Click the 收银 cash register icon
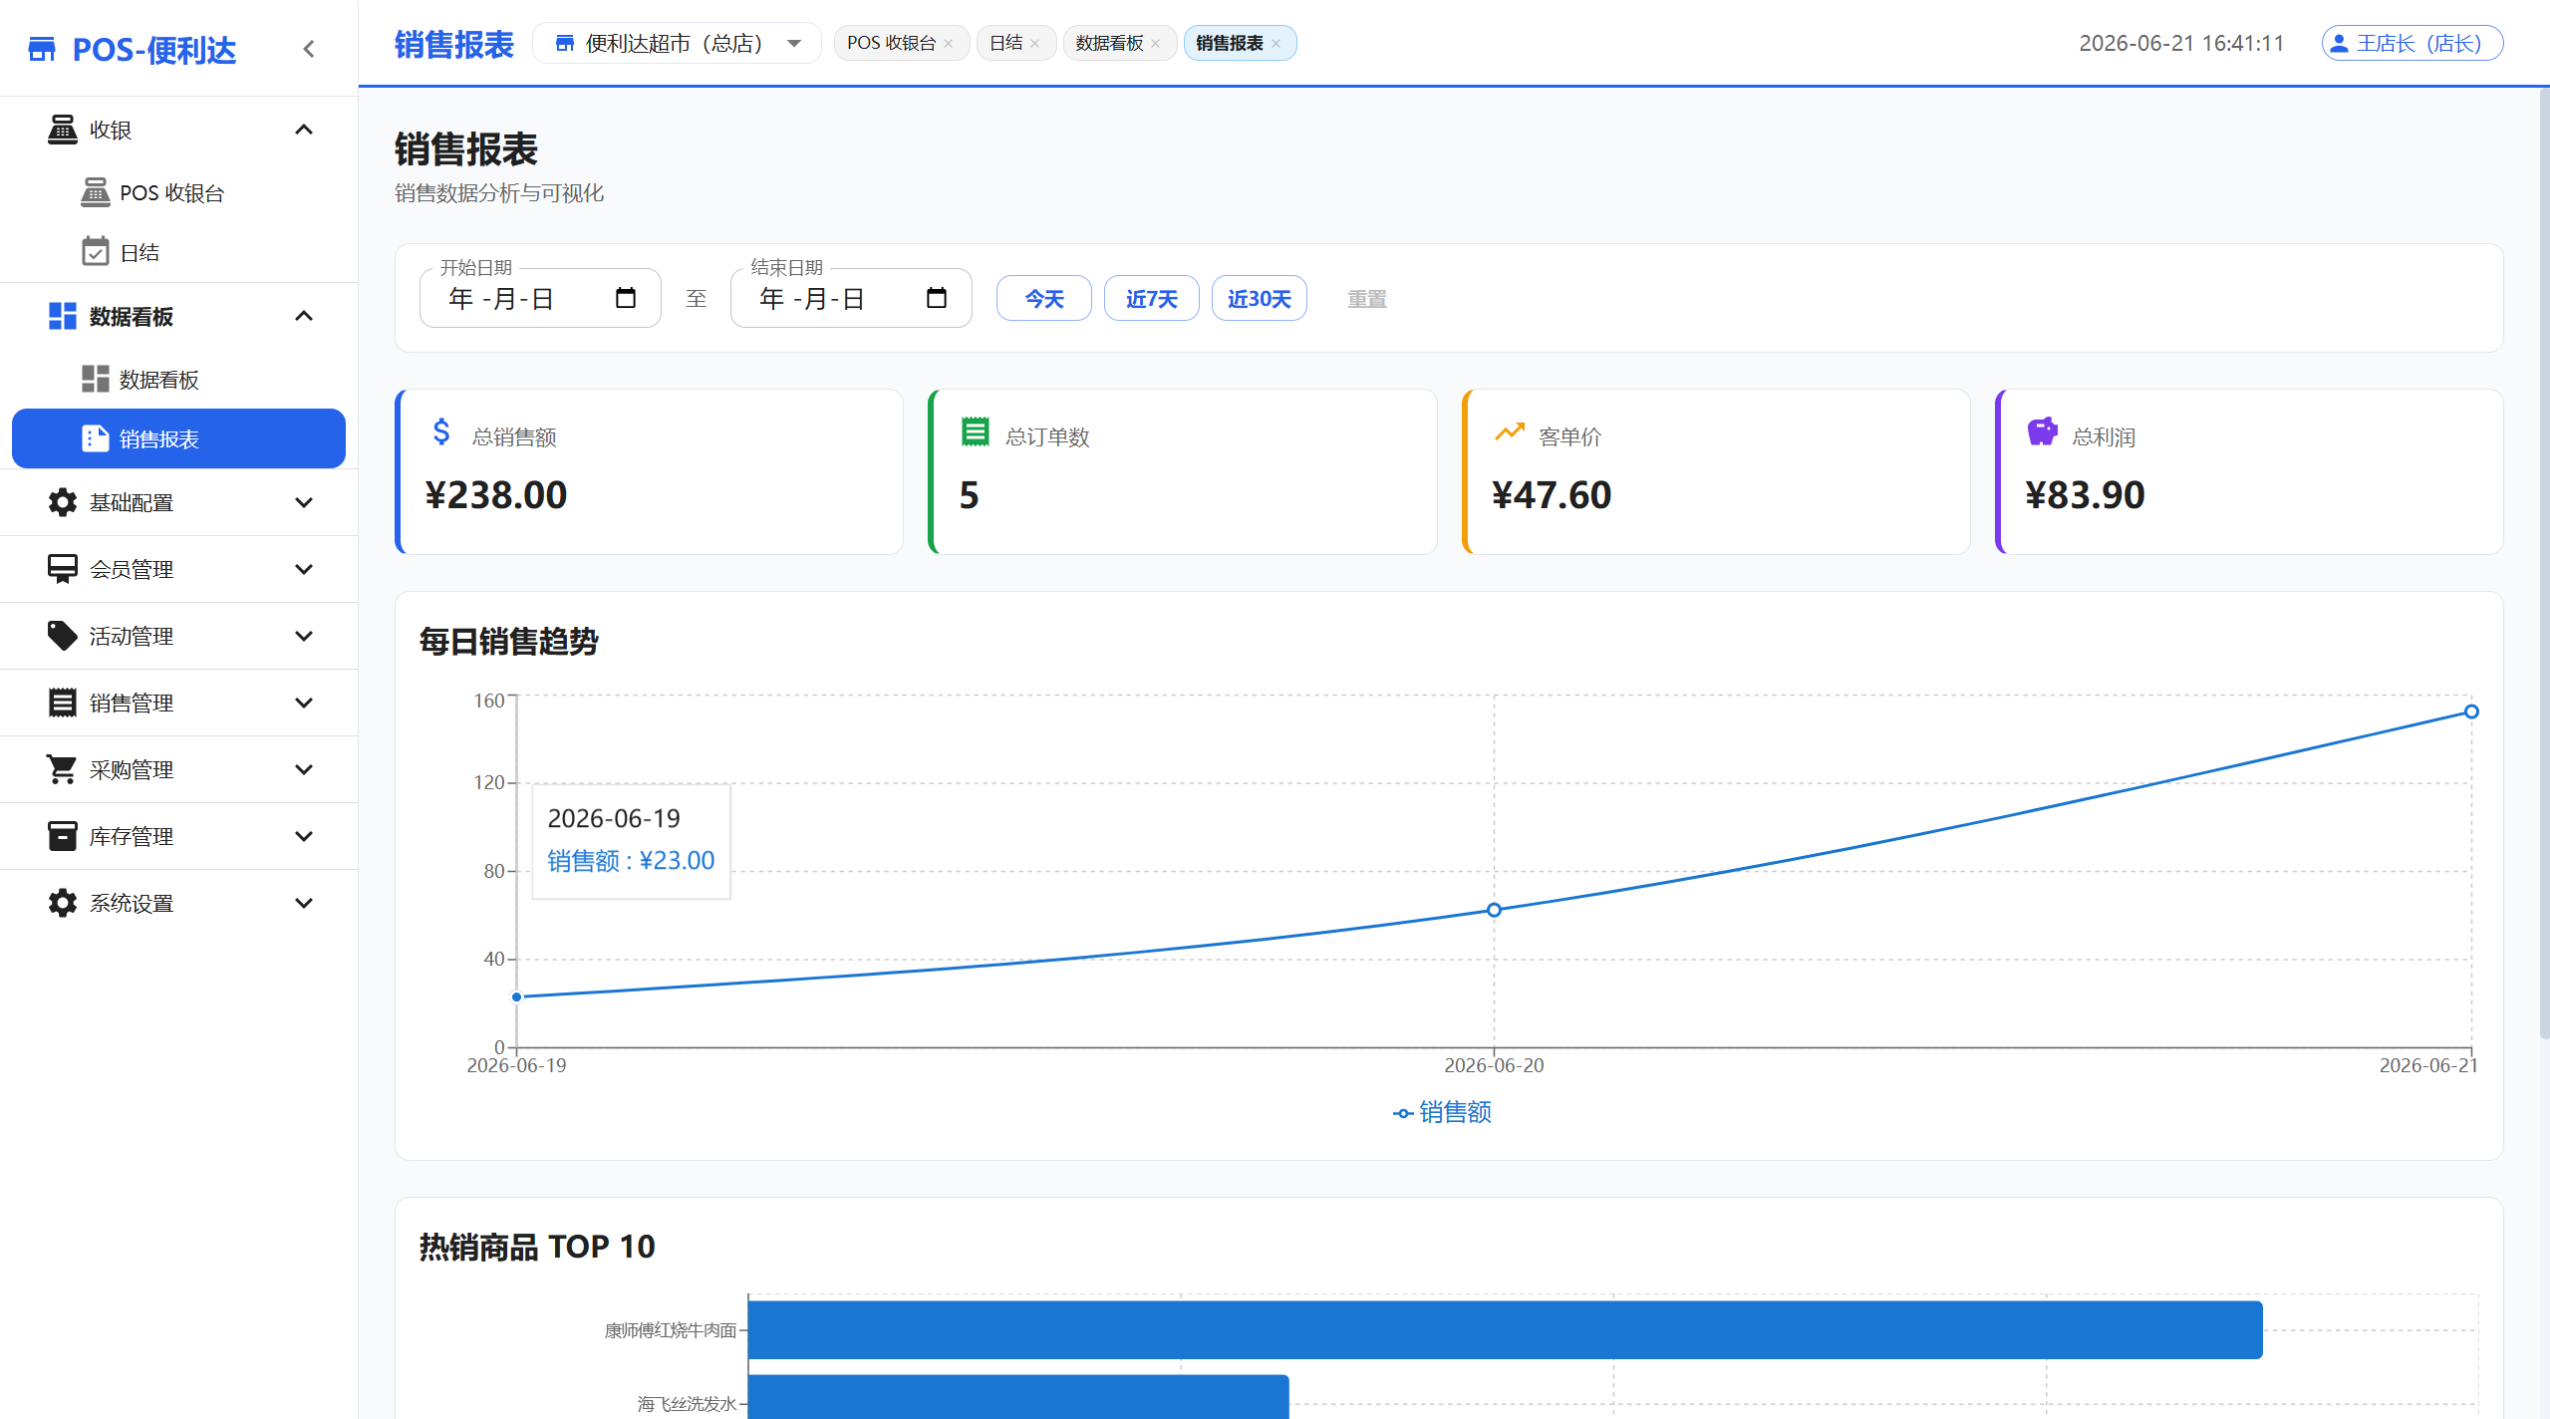 coord(63,130)
